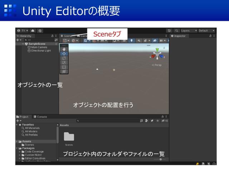Select the Hand tool in Scene overlay

pyautogui.click(x=64, y=49)
